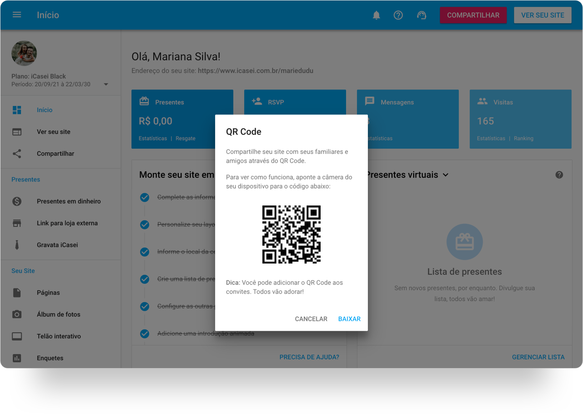Click the Ver seu site browser icon
This screenshot has width=583, height=414.
coord(17,132)
